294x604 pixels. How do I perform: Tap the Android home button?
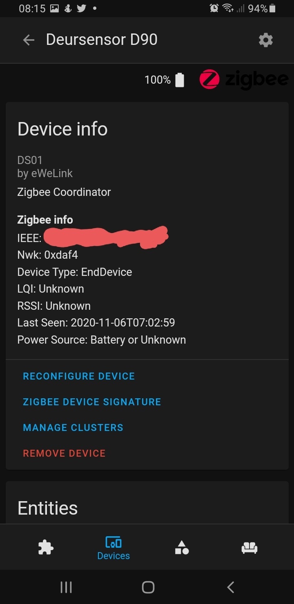coord(148,587)
